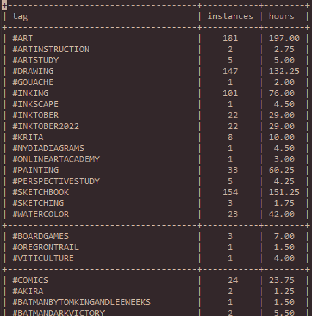The width and height of the screenshot is (312, 316).
Task: Click the instances column header
Action: tap(230, 16)
